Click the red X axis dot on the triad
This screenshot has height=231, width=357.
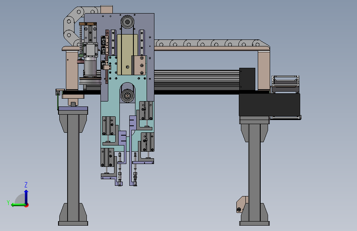[27, 205]
